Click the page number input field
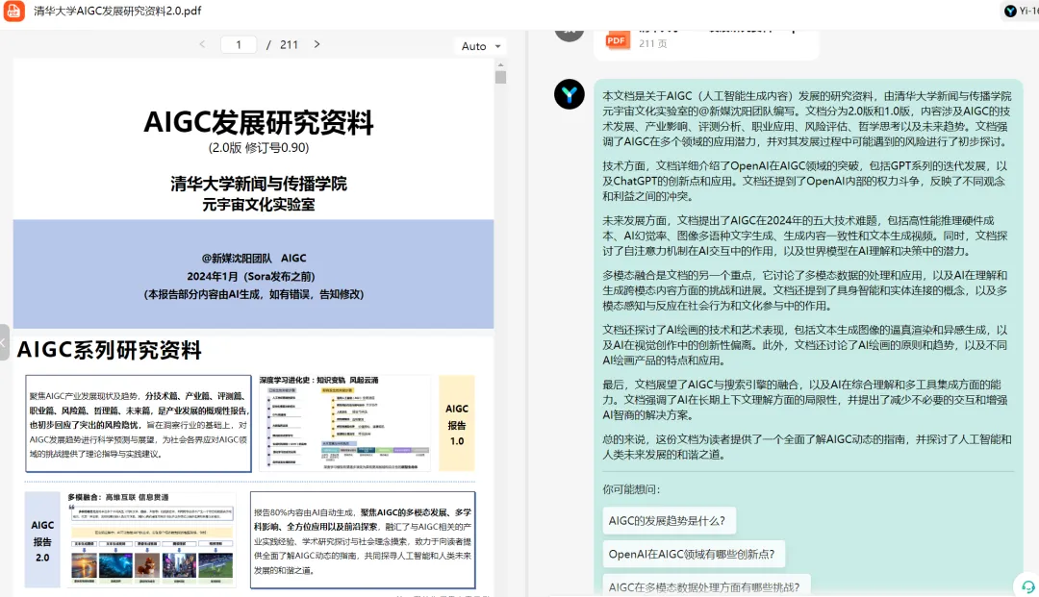The width and height of the screenshot is (1039, 597). click(239, 45)
